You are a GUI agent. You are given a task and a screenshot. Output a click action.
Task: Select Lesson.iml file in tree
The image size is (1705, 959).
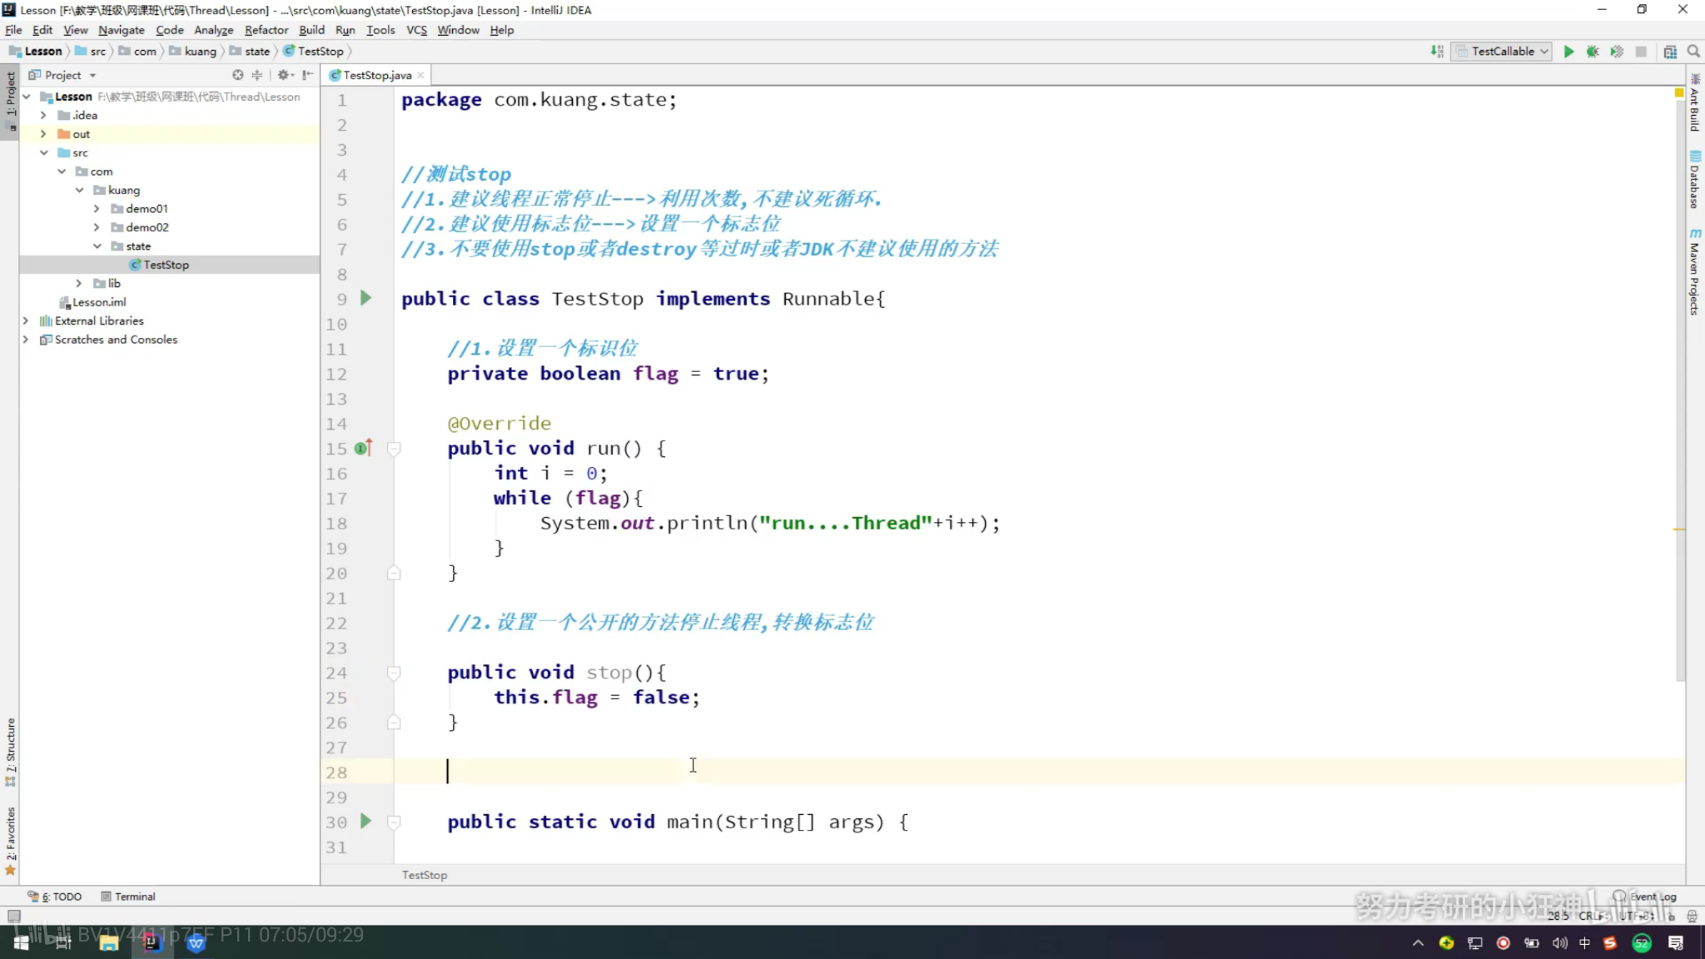92,302
